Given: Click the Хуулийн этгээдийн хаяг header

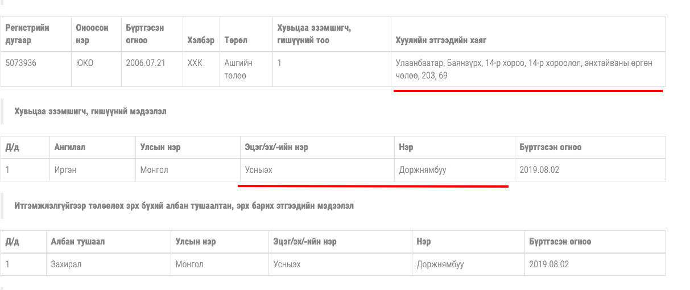Looking at the screenshot, I should [x=441, y=40].
